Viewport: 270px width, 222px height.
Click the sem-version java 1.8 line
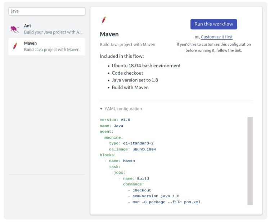pos(156,196)
